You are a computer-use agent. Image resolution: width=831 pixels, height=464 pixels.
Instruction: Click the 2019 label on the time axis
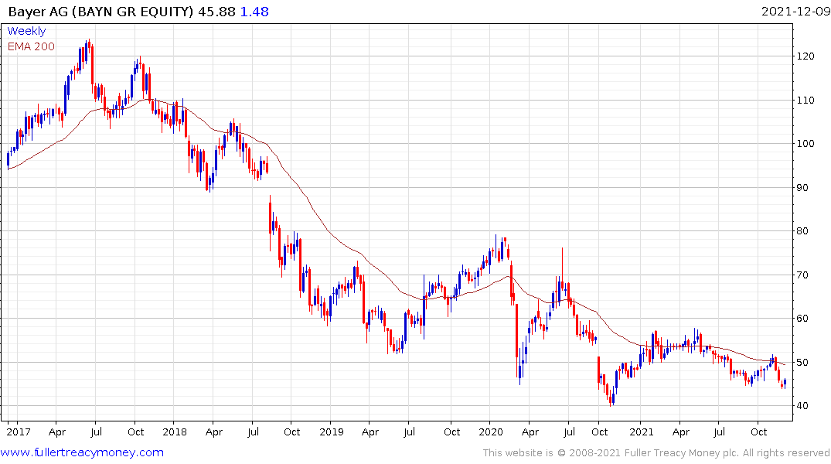pos(332,432)
